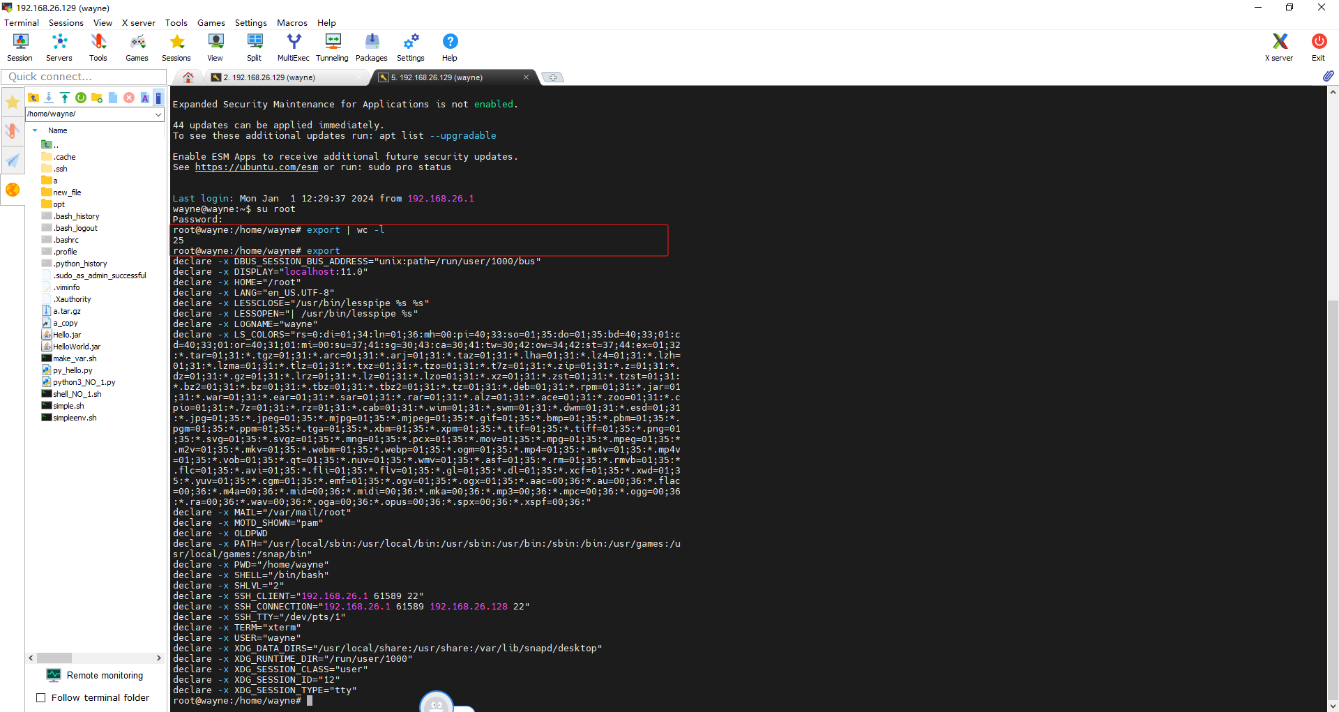This screenshot has width=1339, height=712.
Task: Click the https://ubuntu.com/esm link
Action: tap(256, 167)
